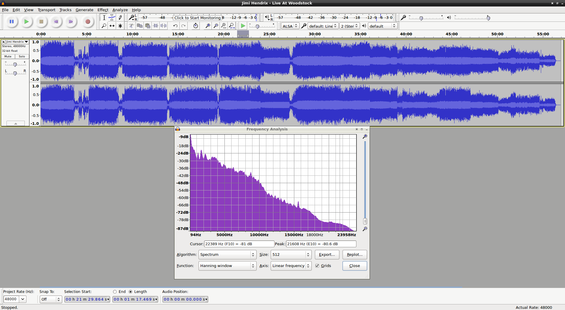Toggle the track Solo button

click(22, 57)
